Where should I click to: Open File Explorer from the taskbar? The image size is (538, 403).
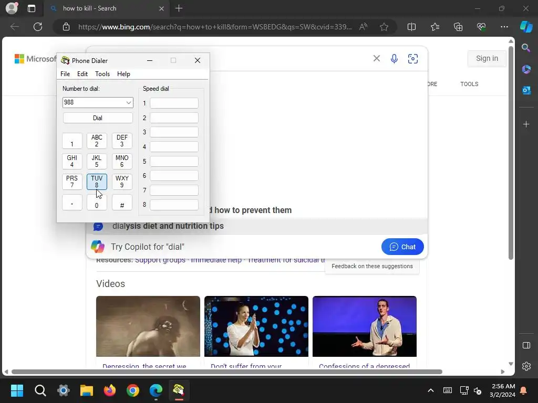87,390
